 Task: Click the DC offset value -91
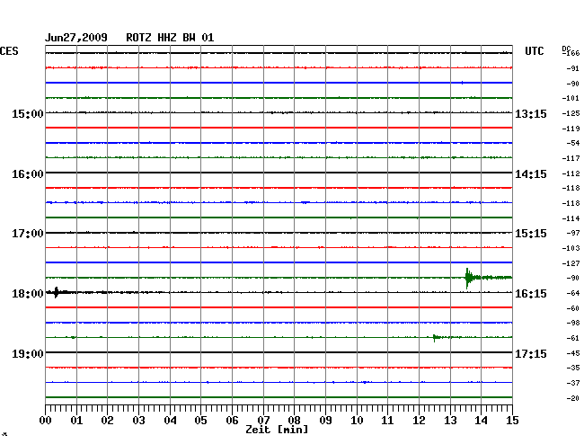[x=573, y=68]
